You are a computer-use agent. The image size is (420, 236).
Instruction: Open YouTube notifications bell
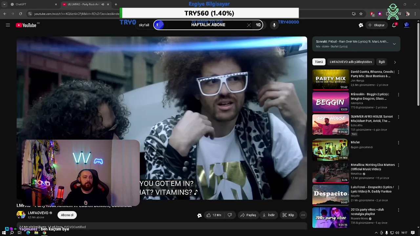394,25
